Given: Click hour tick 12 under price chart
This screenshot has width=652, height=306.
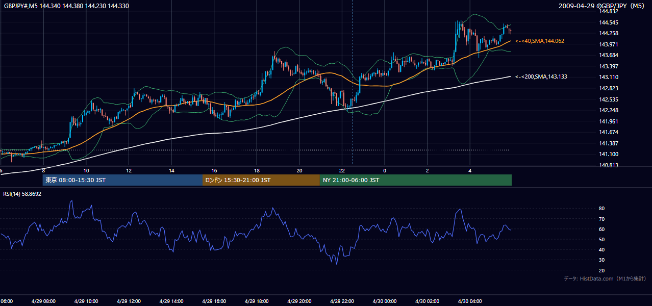Looking at the screenshot, I should tap(129, 170).
